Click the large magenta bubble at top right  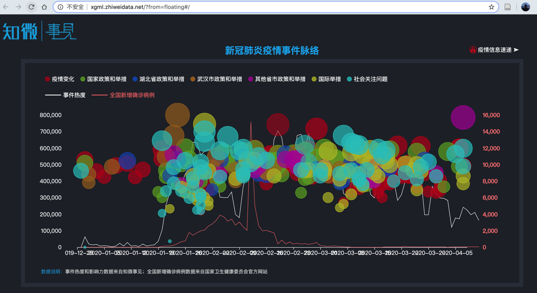(463, 117)
